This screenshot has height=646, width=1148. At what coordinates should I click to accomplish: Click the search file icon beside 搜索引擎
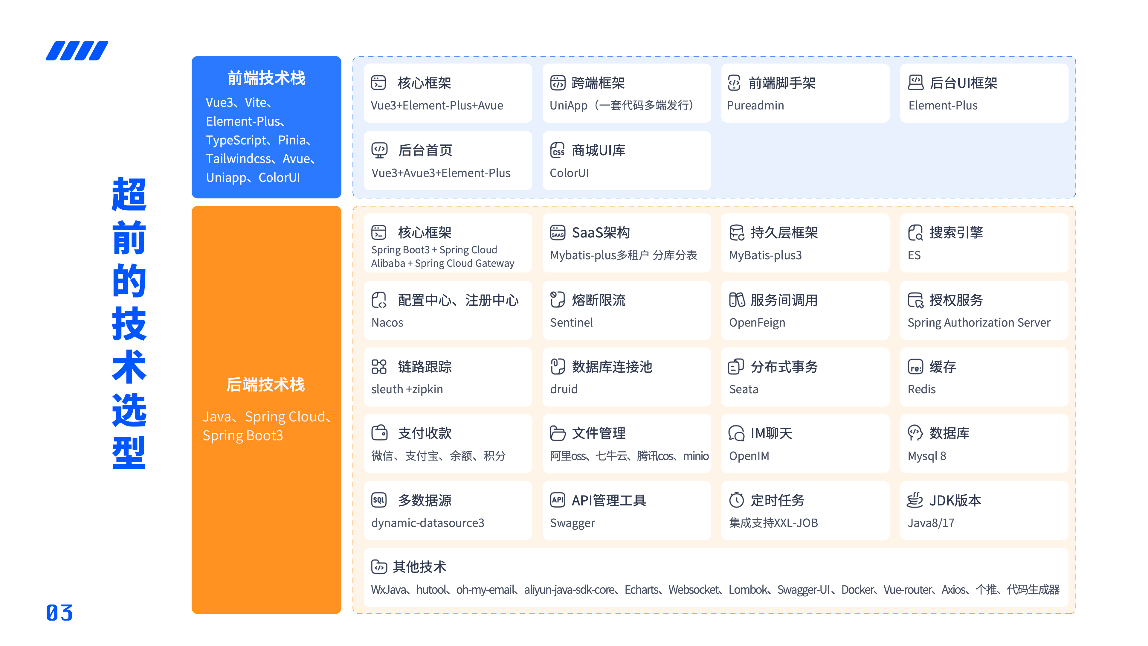coord(915,232)
